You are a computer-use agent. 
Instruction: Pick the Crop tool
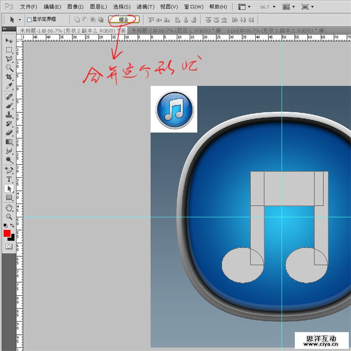pyautogui.click(x=9, y=77)
